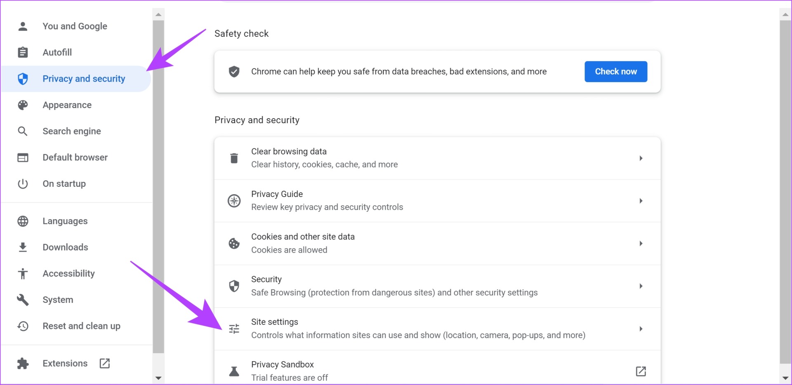Click the Appearance palette icon
Viewport: 792px width, 385px height.
pyautogui.click(x=23, y=105)
